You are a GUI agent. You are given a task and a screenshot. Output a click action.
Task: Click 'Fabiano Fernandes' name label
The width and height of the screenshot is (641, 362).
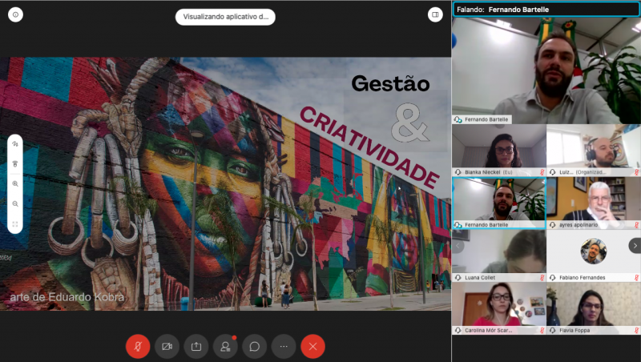583,278
